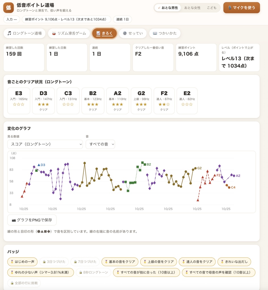268x290 pixels.
Task: Select the medal icon on はじめの一声 badge
Action: (x=12, y=262)
